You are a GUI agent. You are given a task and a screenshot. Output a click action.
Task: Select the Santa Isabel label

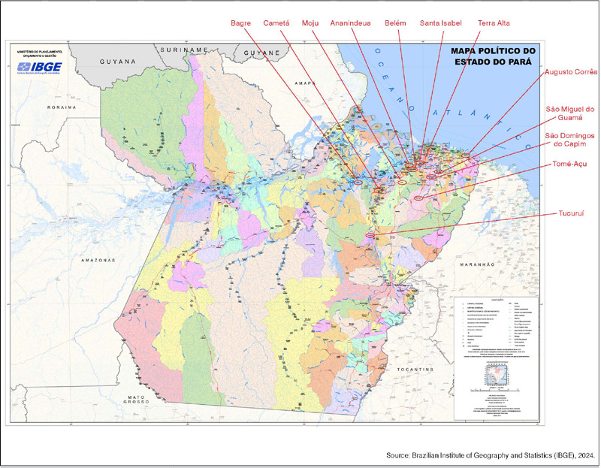(x=442, y=23)
